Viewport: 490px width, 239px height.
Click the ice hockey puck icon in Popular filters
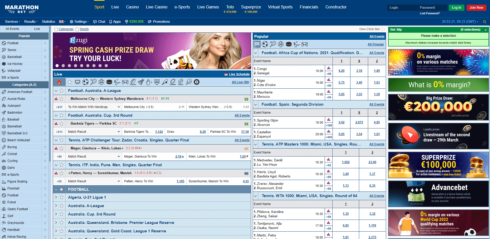289,44
